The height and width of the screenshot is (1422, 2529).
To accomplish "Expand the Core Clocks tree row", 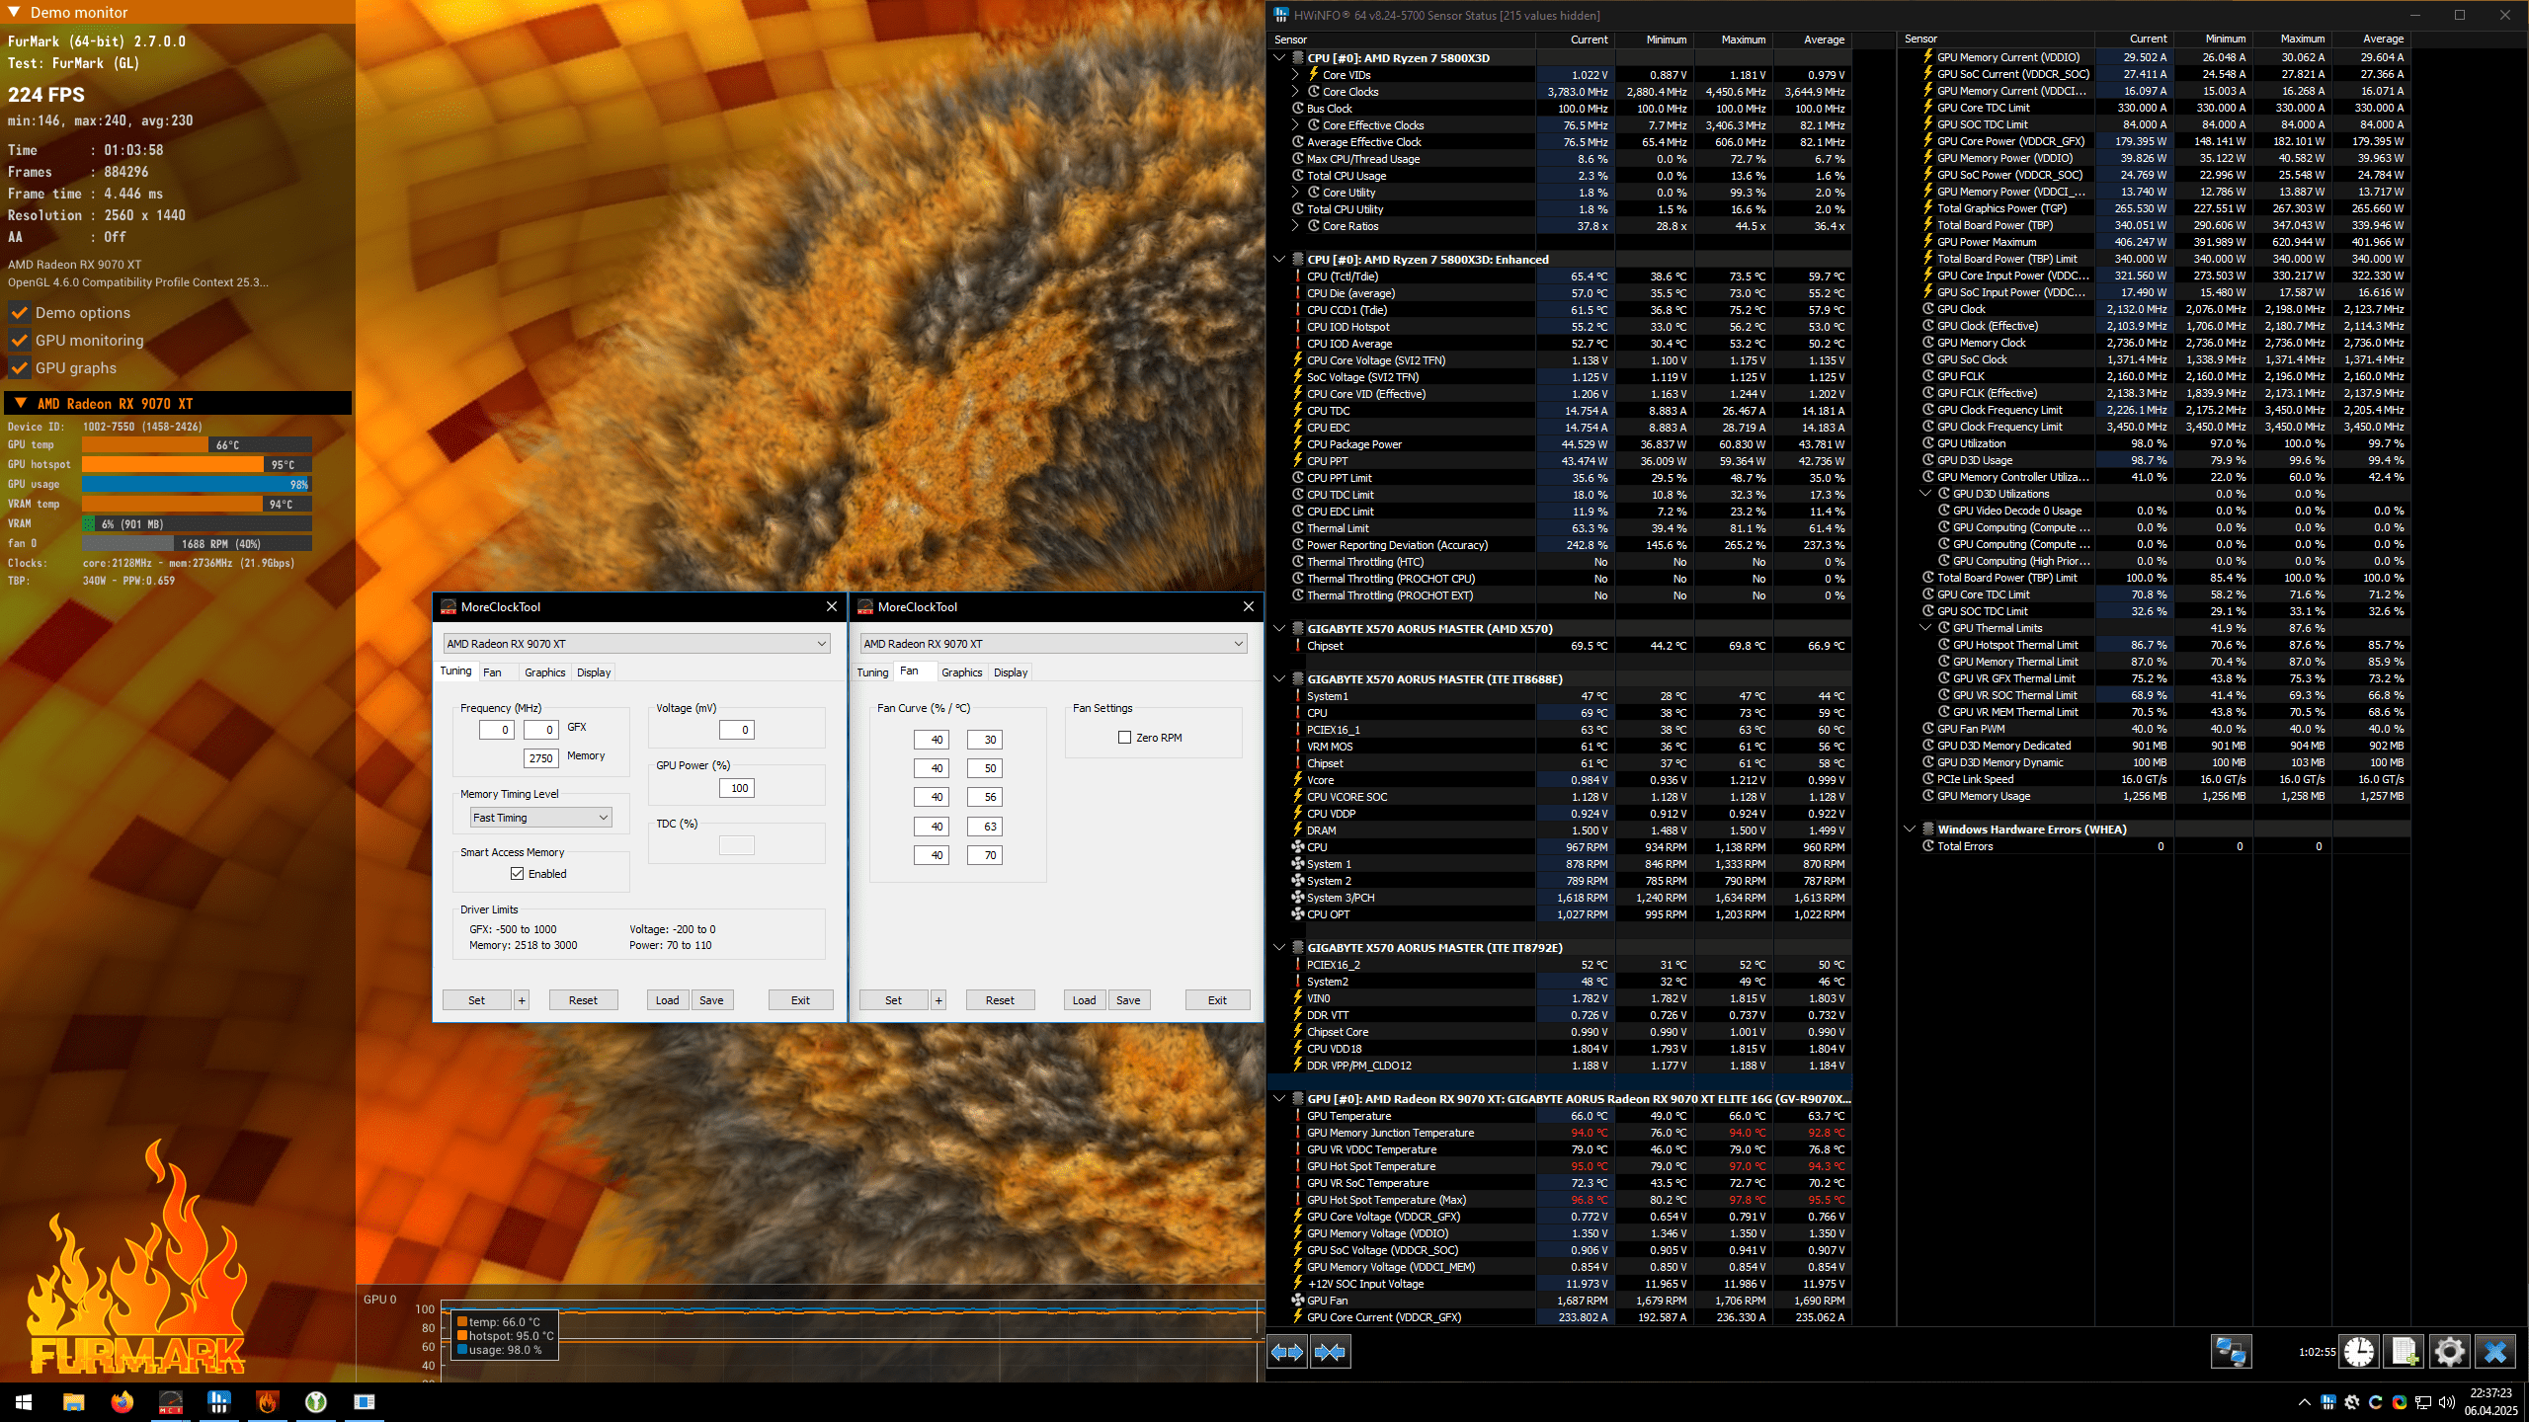I will tap(1295, 92).
